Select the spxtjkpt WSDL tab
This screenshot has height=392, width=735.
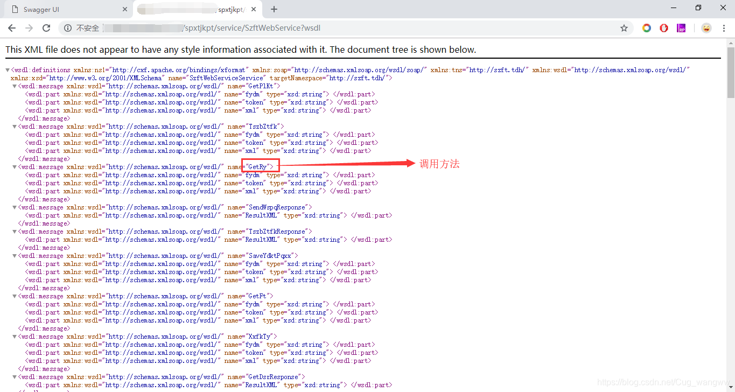(x=197, y=10)
